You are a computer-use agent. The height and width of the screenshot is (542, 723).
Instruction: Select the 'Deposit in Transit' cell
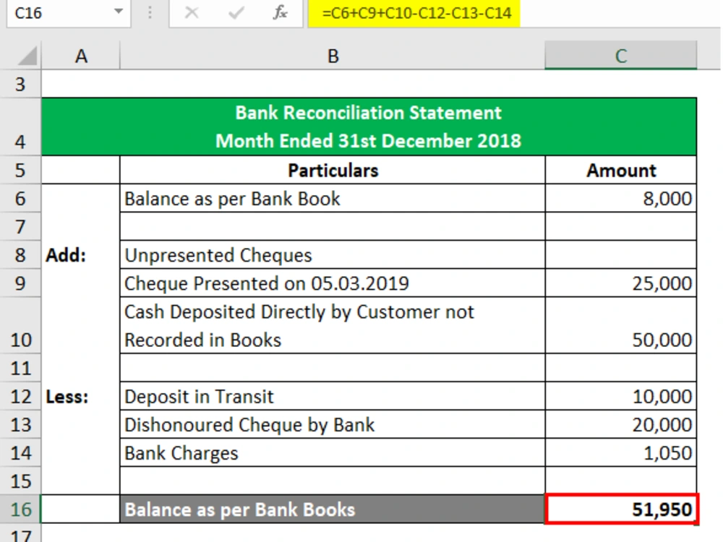(x=333, y=396)
